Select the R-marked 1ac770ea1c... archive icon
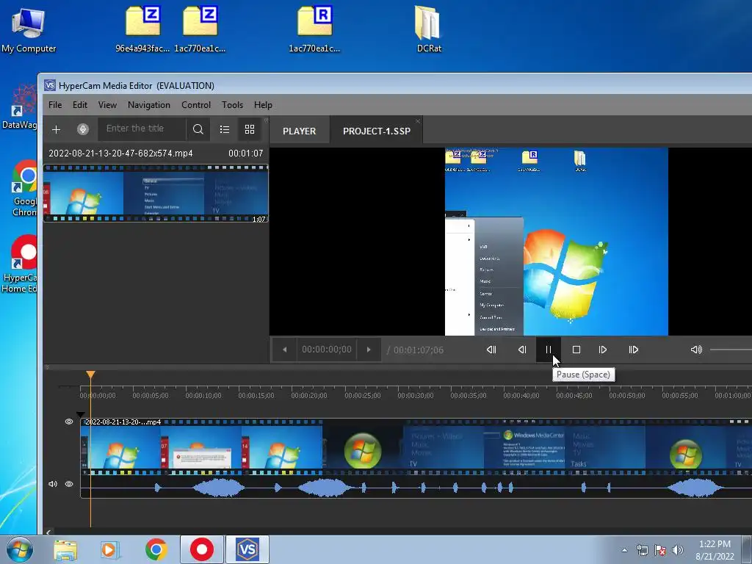The image size is (752, 564). [x=314, y=29]
